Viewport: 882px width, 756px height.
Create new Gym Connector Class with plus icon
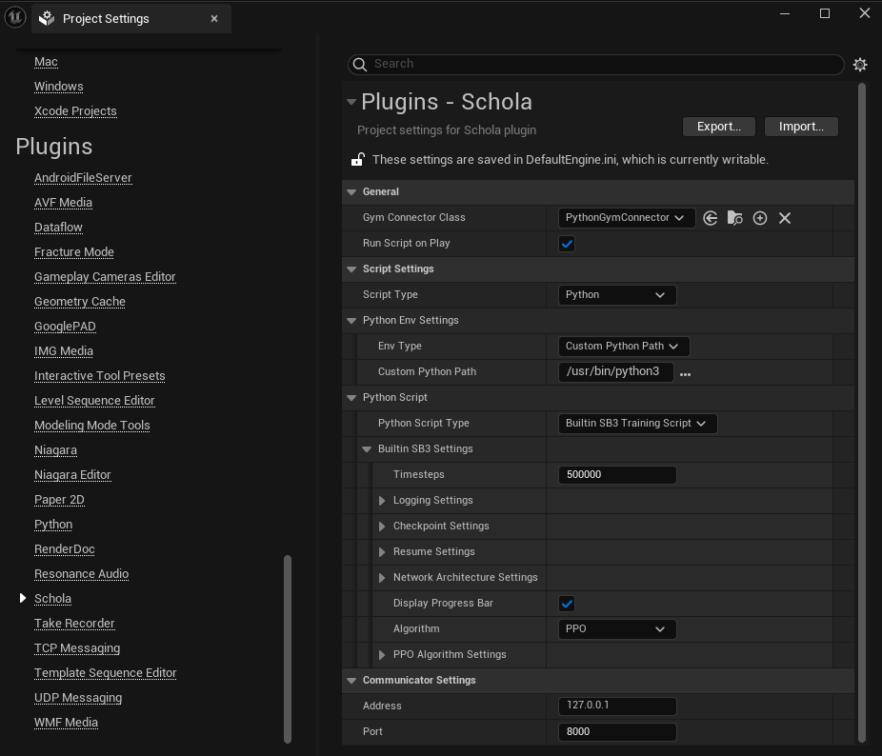tap(760, 218)
